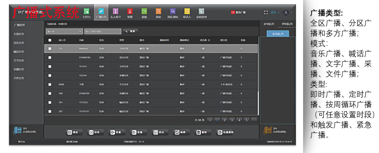Go to page 3 in pagination

point(232,120)
